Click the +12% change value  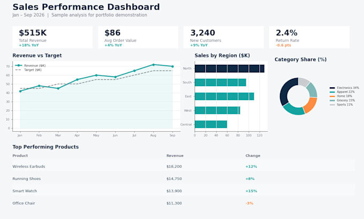coord(251,167)
